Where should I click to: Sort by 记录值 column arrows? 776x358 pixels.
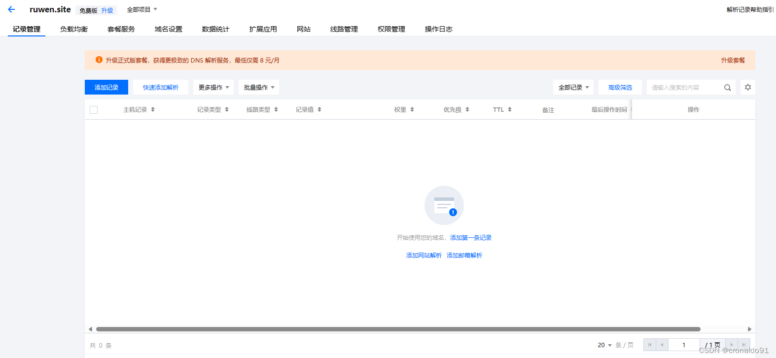pos(319,109)
